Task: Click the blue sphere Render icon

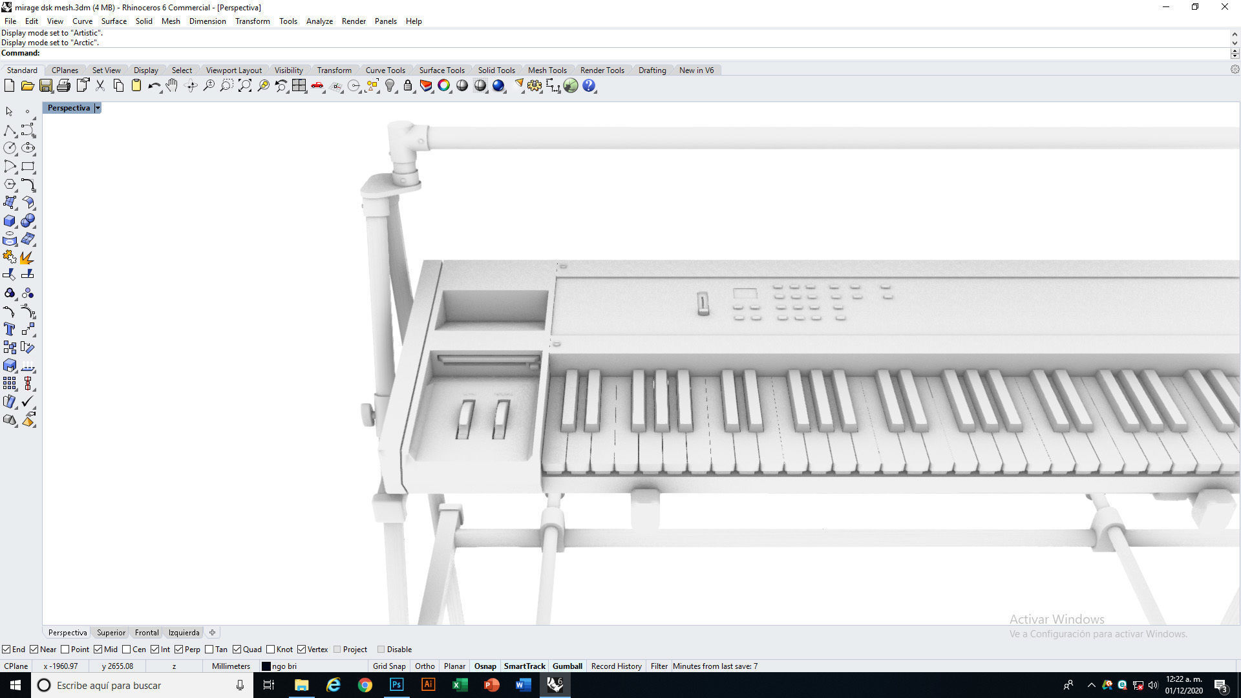Action: pyautogui.click(x=498, y=86)
